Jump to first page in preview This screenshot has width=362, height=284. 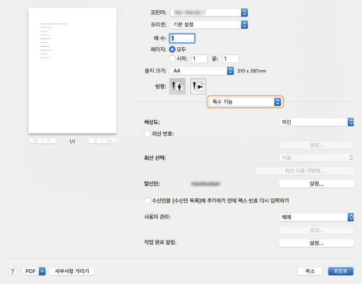pos(36,141)
